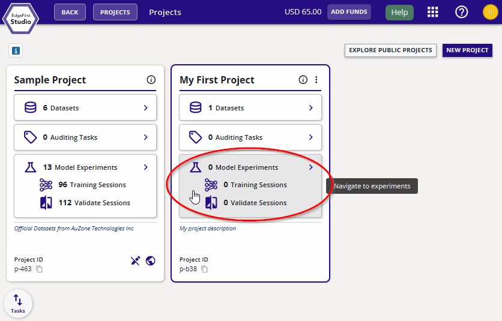Copy Sample Project ID p-463
502x321 pixels.
40,269
